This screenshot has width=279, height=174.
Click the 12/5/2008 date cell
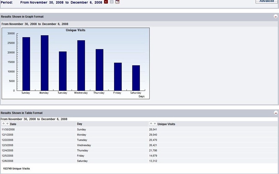(x=7, y=156)
